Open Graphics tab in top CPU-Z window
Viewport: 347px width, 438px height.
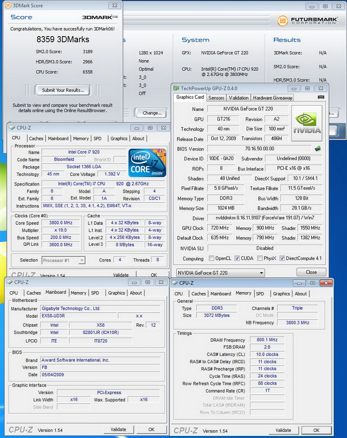coord(119,138)
